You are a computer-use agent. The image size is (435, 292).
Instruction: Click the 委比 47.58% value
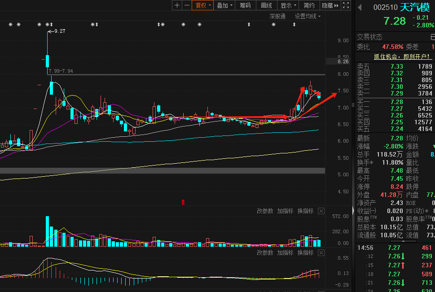tap(392, 47)
